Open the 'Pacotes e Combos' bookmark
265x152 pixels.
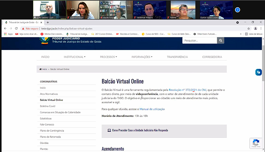tap(127, 34)
